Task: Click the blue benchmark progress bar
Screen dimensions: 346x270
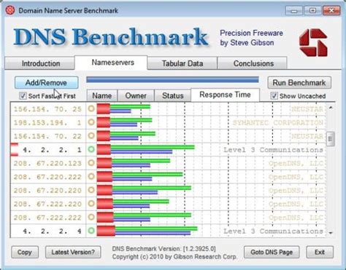Action: coord(172,80)
